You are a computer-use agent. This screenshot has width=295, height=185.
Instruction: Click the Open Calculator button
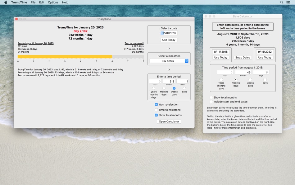pos(169,121)
